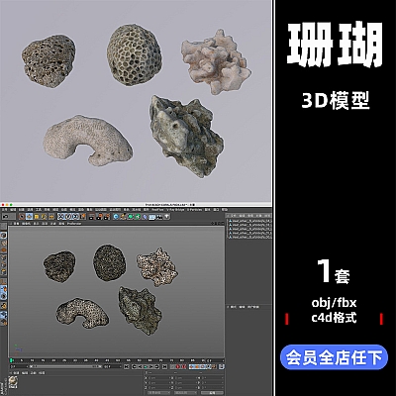Go to end of animation
The image size is (396, 396).
[x=164, y=366]
